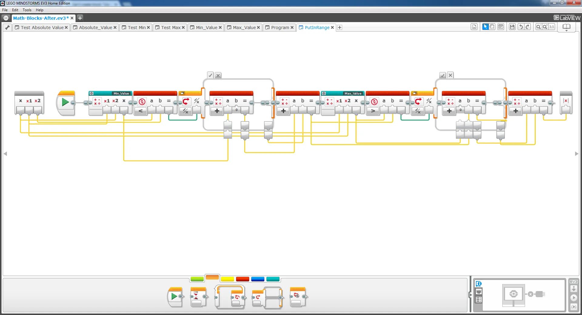Select the red Data Operations palette
The image size is (582, 315).
[242, 279]
